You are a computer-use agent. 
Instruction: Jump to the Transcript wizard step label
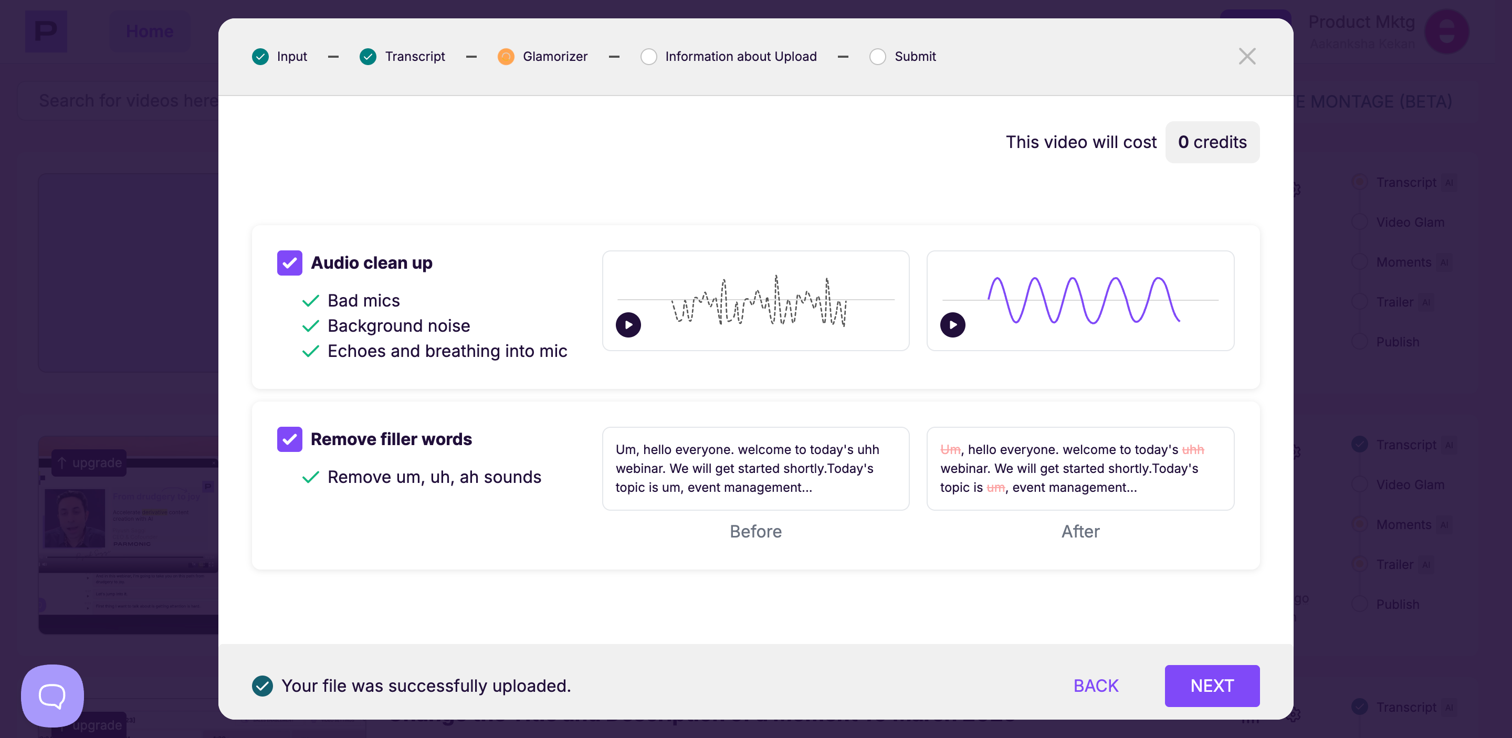point(414,56)
